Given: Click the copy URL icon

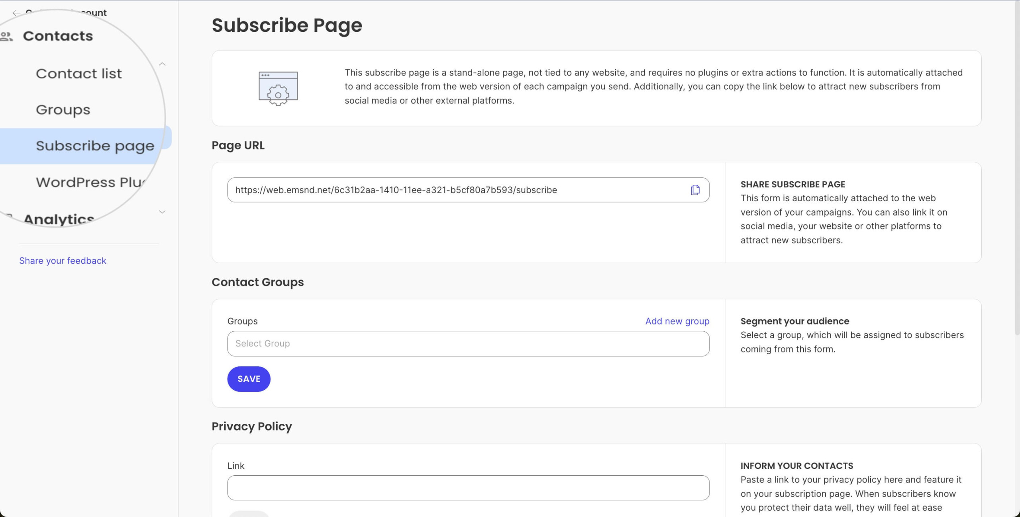Looking at the screenshot, I should [x=694, y=190].
